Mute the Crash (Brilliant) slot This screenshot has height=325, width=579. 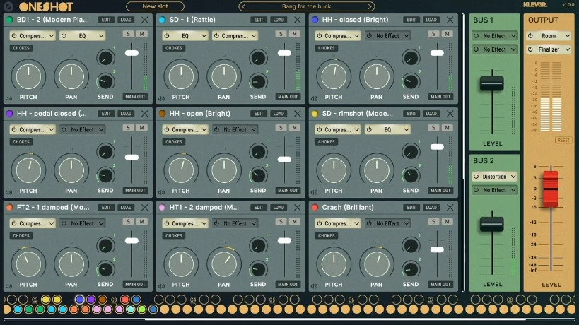[448, 221]
